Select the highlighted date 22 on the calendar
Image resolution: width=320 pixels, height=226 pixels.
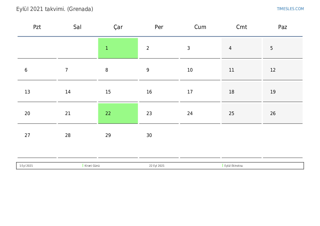tap(118, 113)
